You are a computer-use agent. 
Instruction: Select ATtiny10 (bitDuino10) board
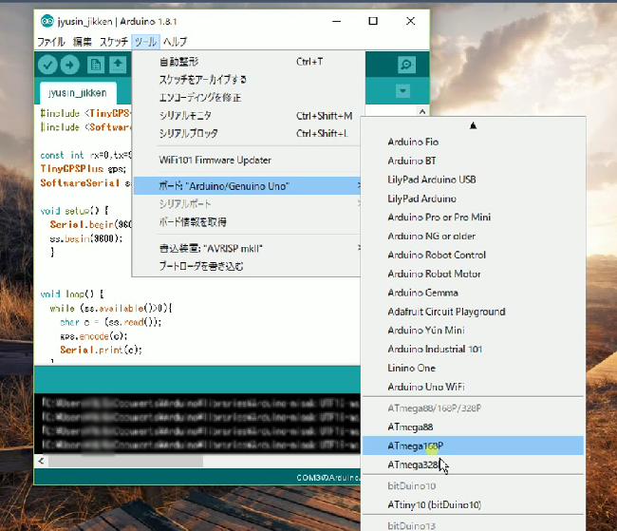tap(473, 505)
